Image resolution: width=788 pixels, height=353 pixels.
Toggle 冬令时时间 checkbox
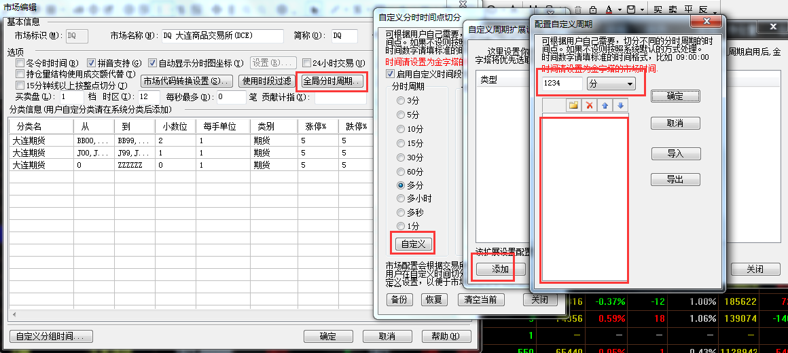point(20,63)
